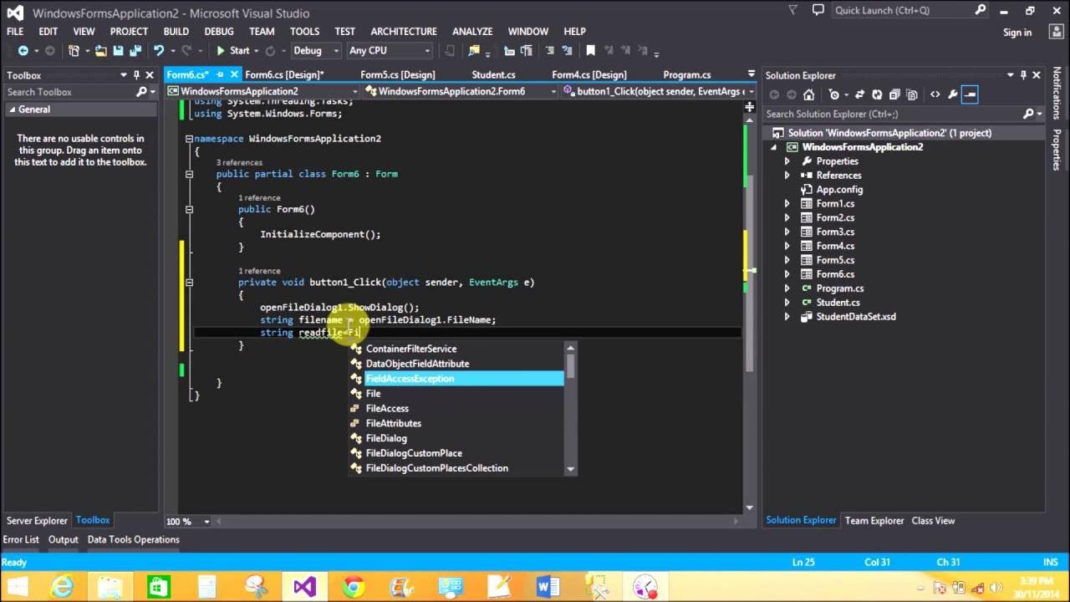Viewport: 1070px width, 602px height.
Task: Open Microsoft Word from the taskbar
Action: click(x=548, y=587)
